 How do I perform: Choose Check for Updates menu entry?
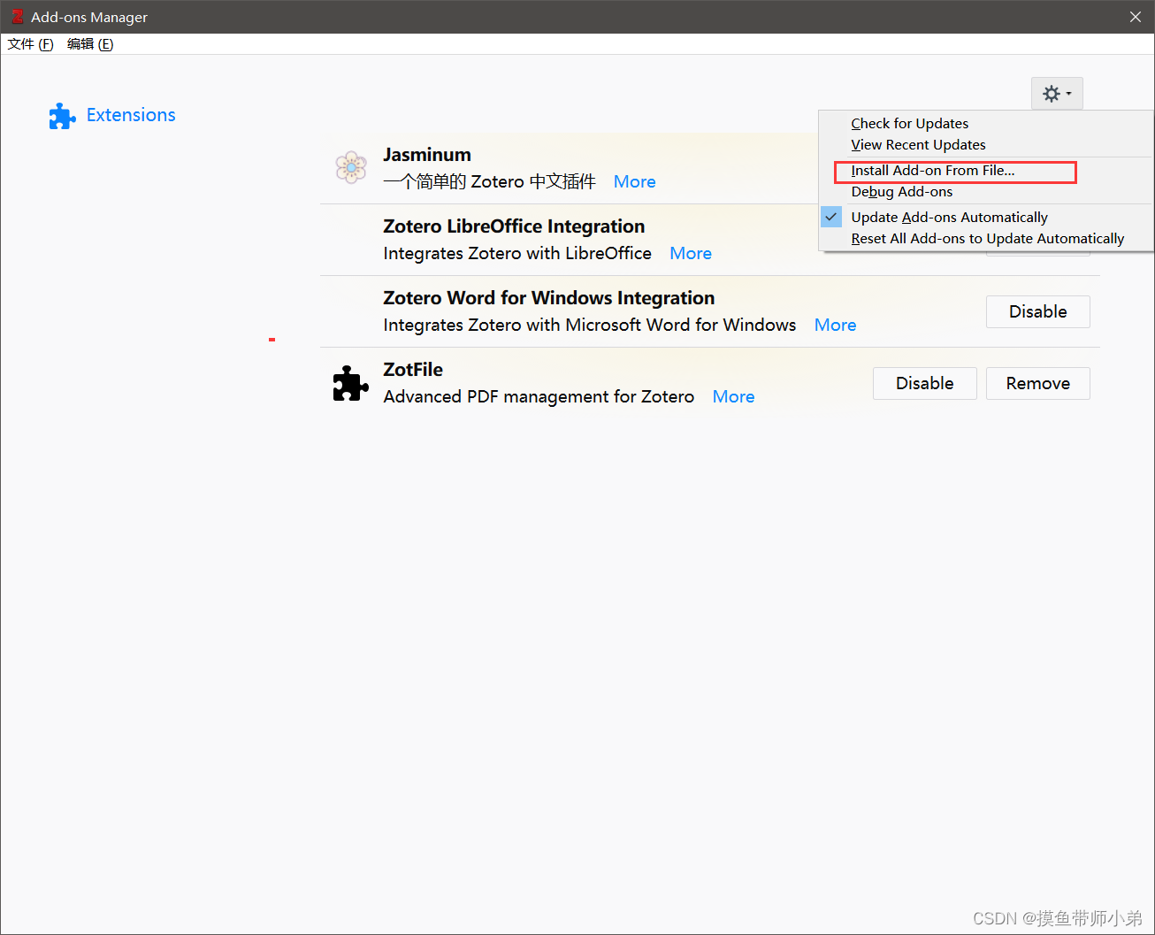click(910, 124)
